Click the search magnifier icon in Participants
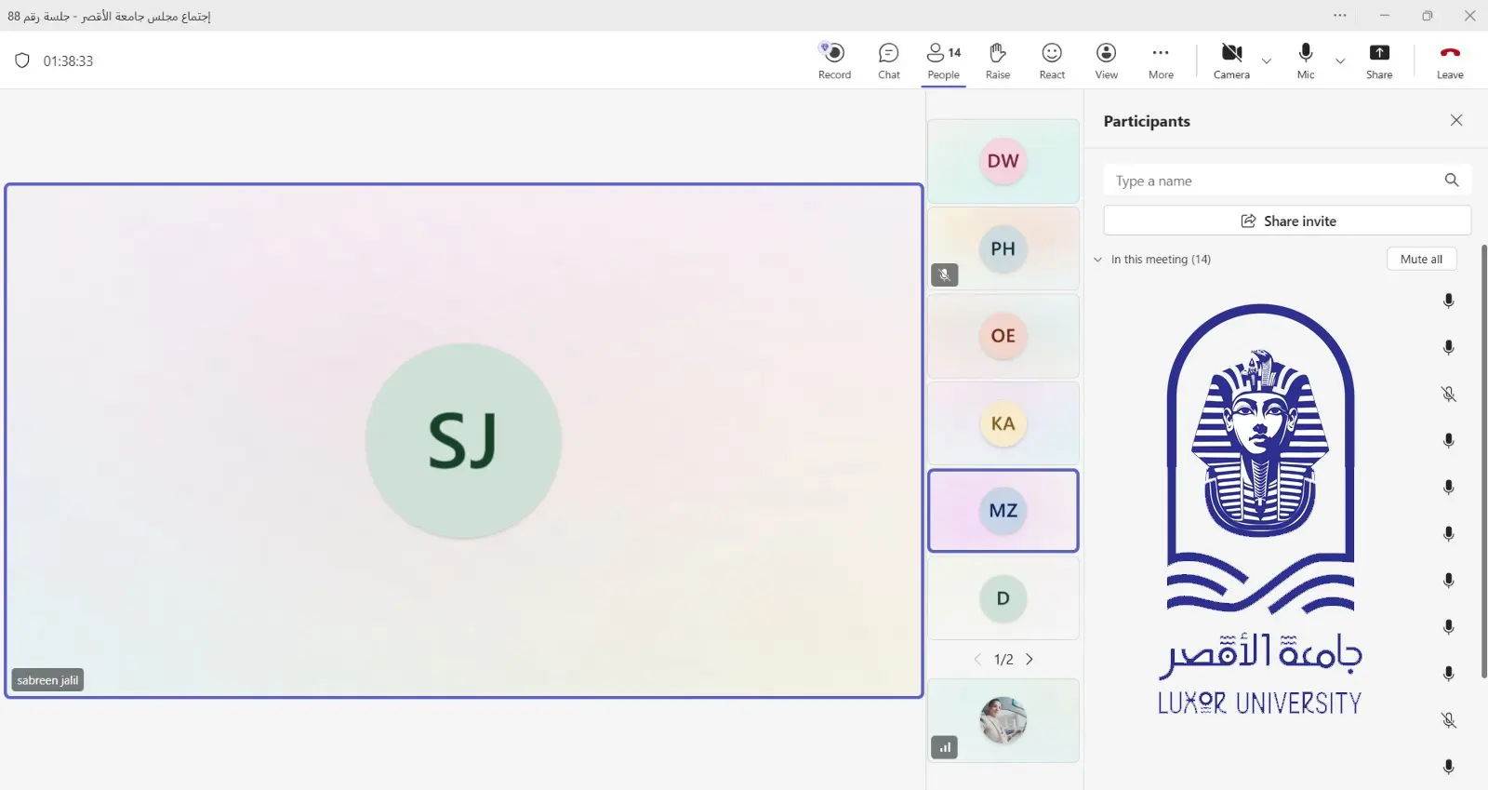Image resolution: width=1488 pixels, height=790 pixels. pos(1452,181)
